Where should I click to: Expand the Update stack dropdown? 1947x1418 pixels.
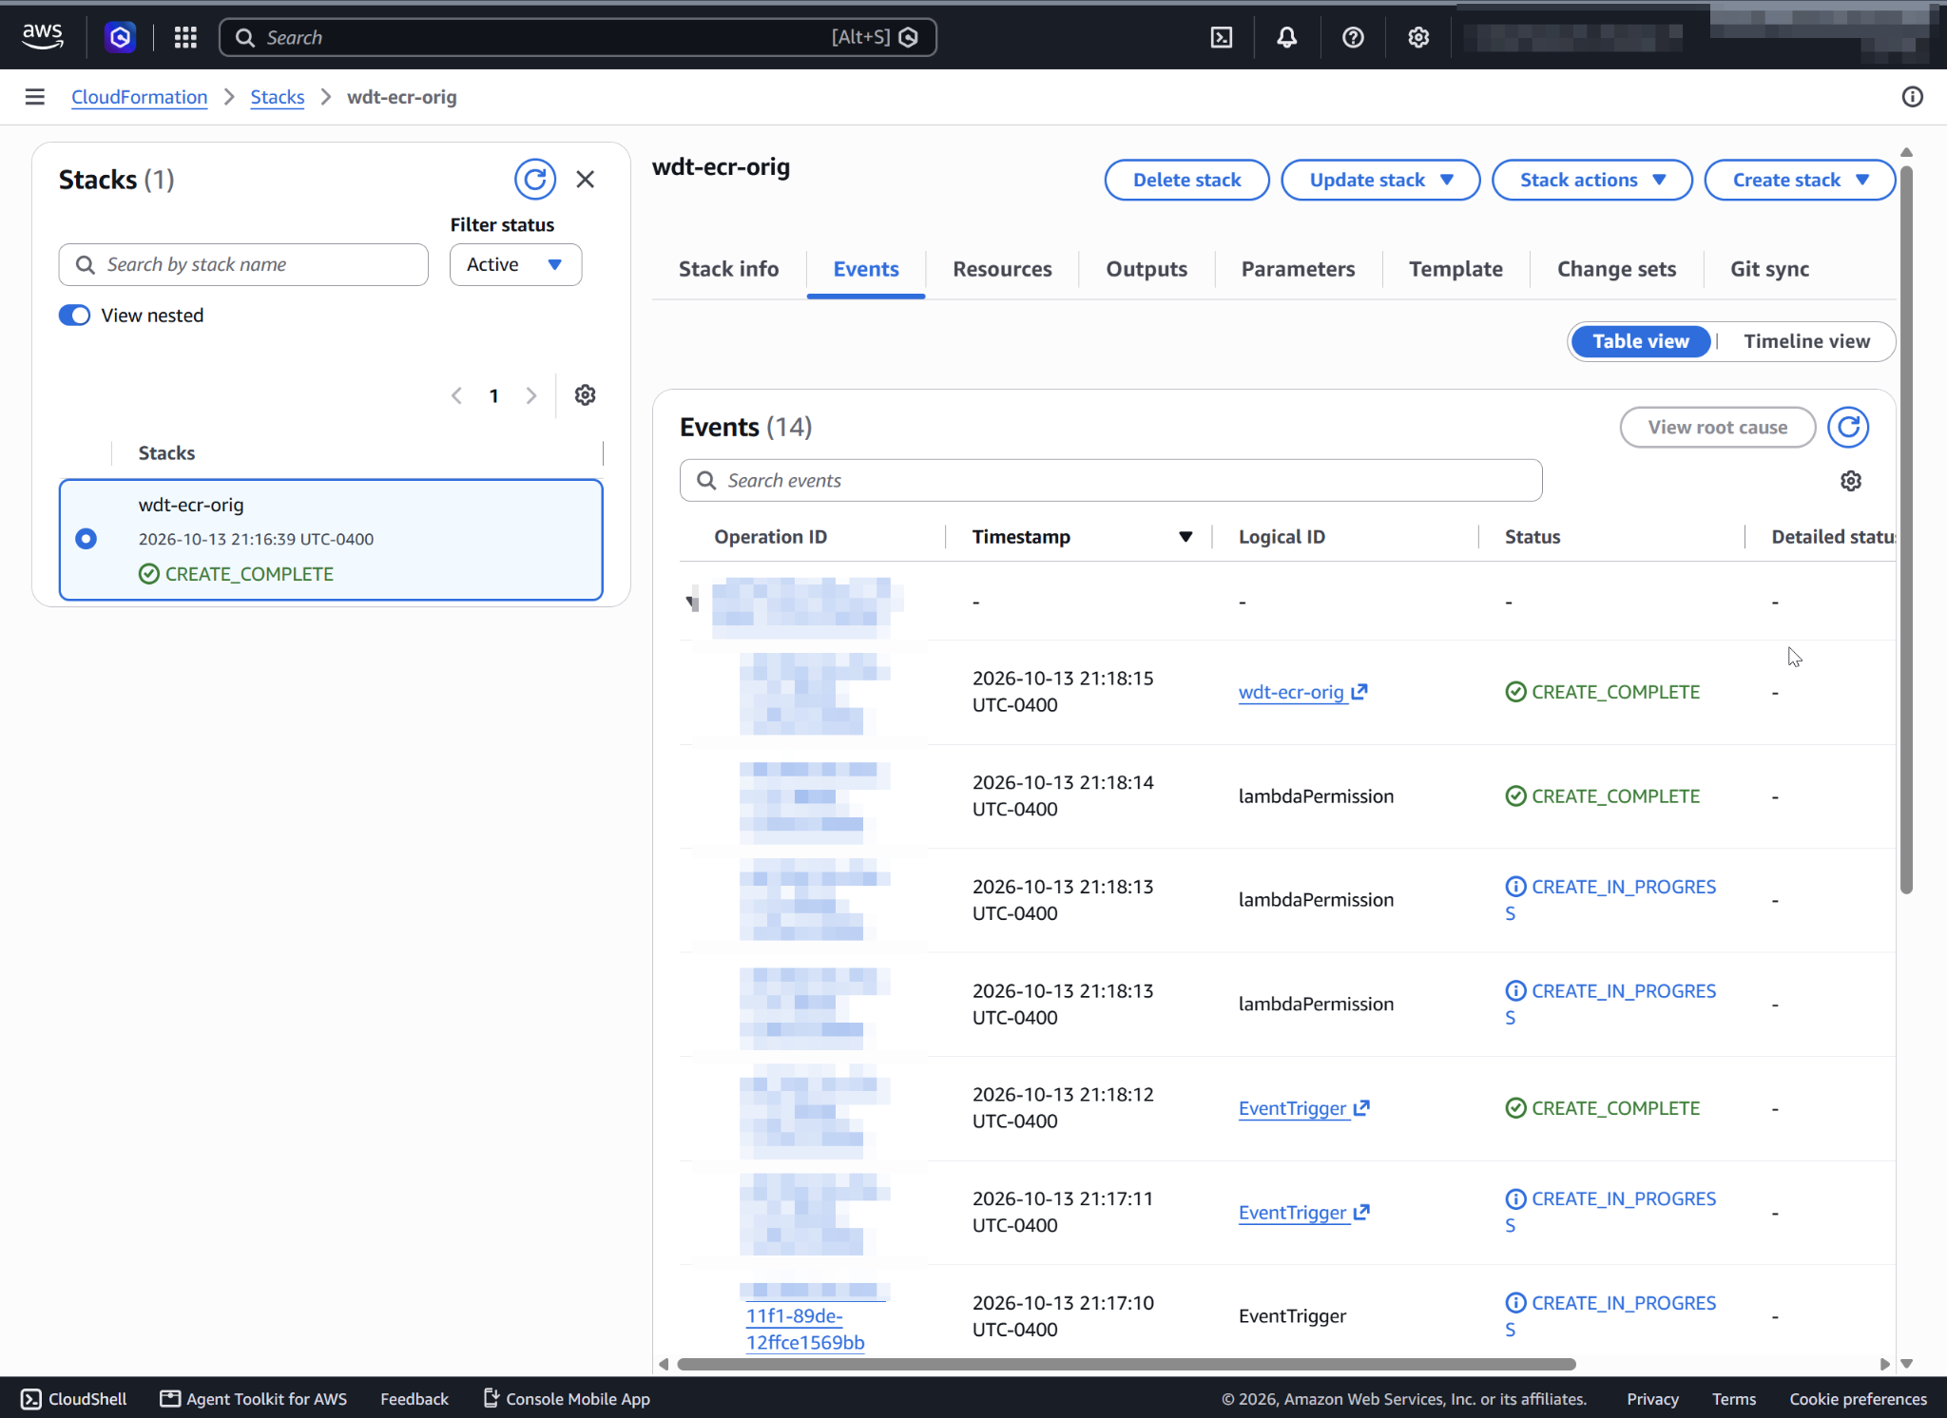click(1380, 180)
